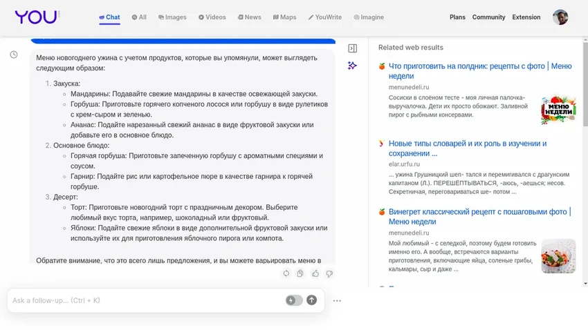588x330 pixels.
Task: Click the YOU logo
Action: (36, 17)
